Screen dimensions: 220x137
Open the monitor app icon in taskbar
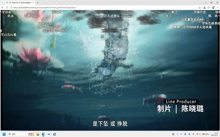(x=49, y=134)
